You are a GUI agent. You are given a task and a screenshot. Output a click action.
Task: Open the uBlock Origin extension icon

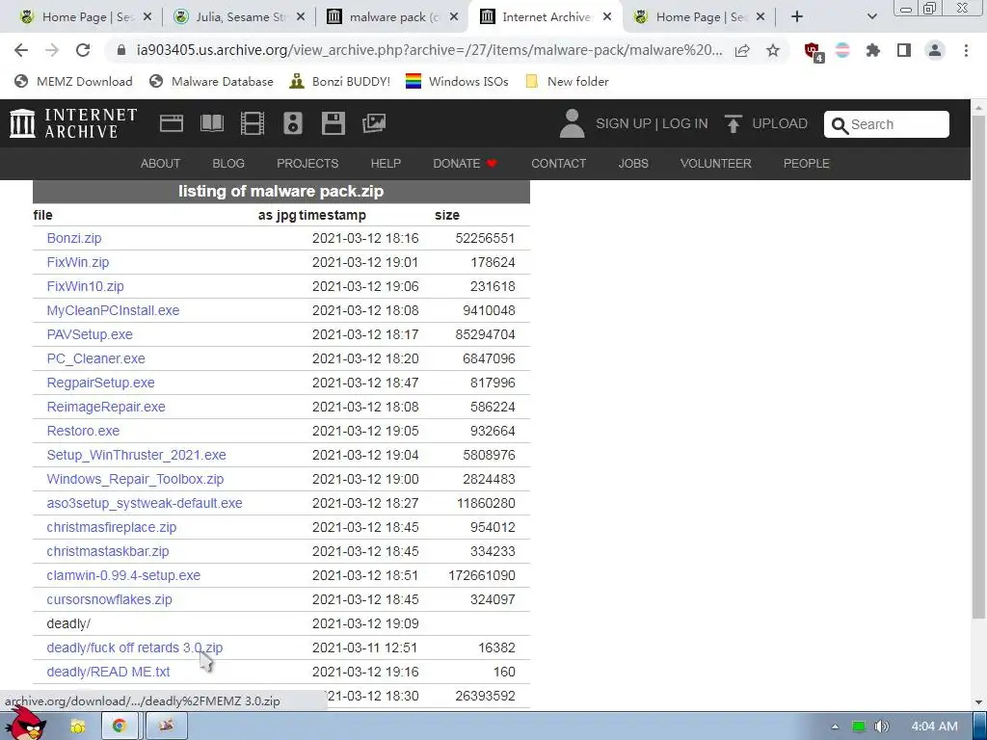813,52
